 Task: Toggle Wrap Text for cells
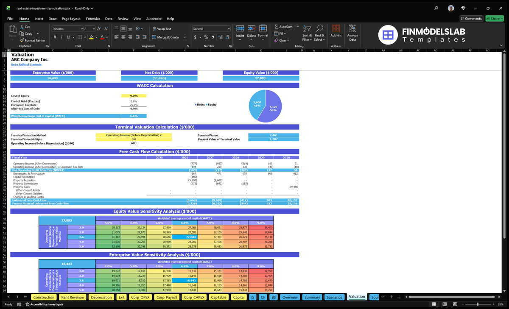[x=162, y=29]
